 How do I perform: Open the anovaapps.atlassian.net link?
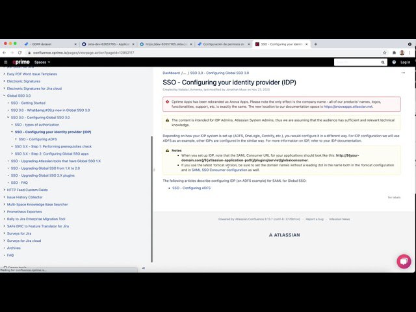coord(348,107)
